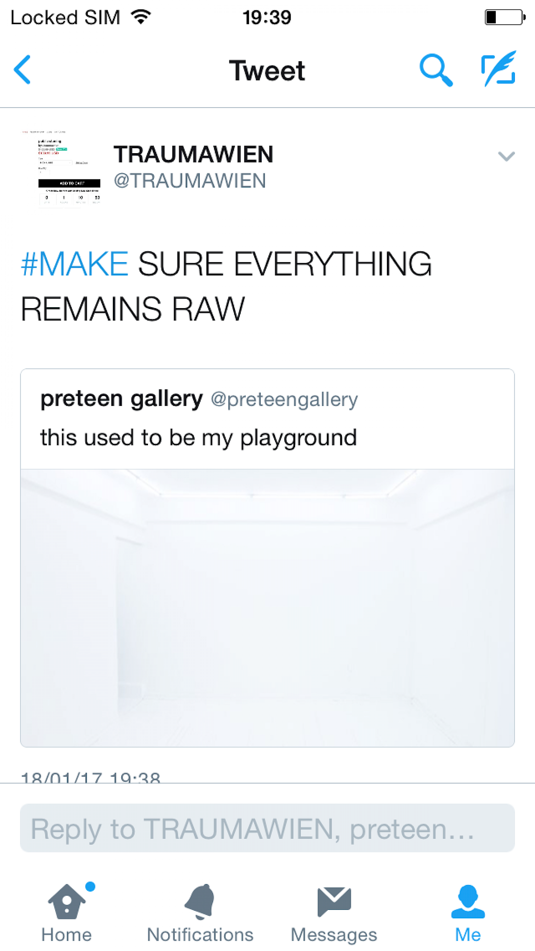The image size is (535, 951).
Task: Expand the tweet options chevron
Action: [x=506, y=156]
